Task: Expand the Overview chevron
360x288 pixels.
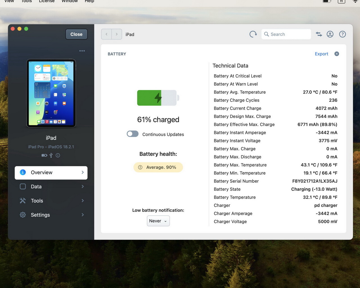Action: coord(83,172)
